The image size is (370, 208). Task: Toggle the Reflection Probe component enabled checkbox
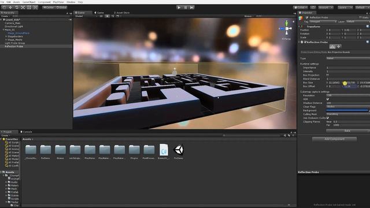pyautogui.click(x=305, y=42)
